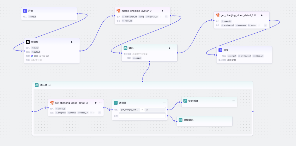Click 未配置技能 text in 大模型 node
This screenshot has height=146, width=296.
click(x=36, y=60)
